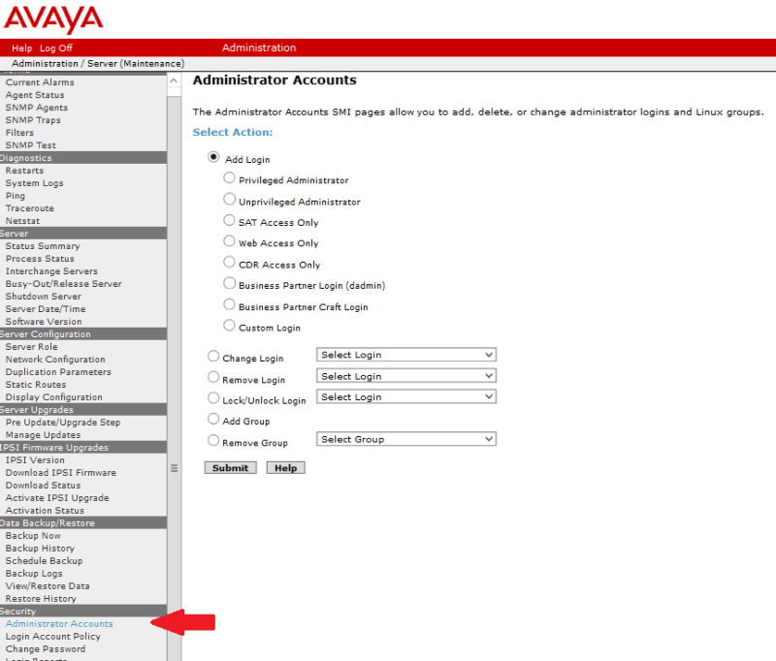Screen dimensions: 776x661
Task: Open Network Configuration
Action: (55, 360)
